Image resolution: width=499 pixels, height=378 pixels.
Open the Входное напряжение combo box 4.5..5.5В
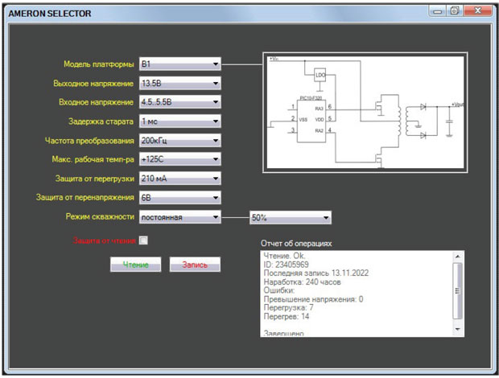click(x=179, y=102)
